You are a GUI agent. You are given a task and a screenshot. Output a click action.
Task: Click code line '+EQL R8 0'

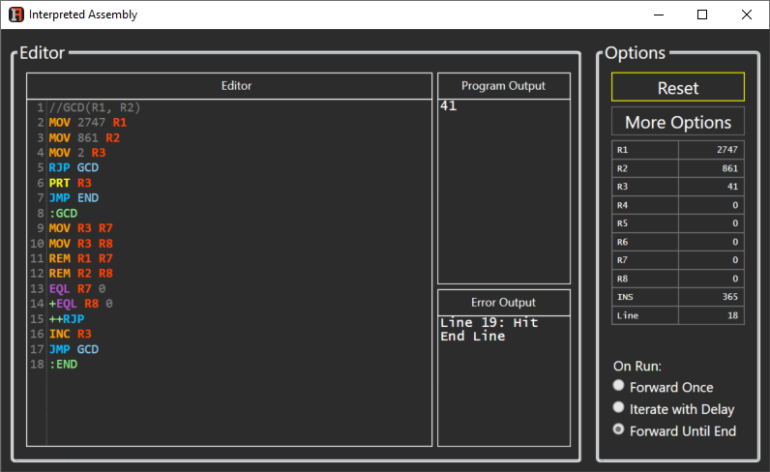80,304
